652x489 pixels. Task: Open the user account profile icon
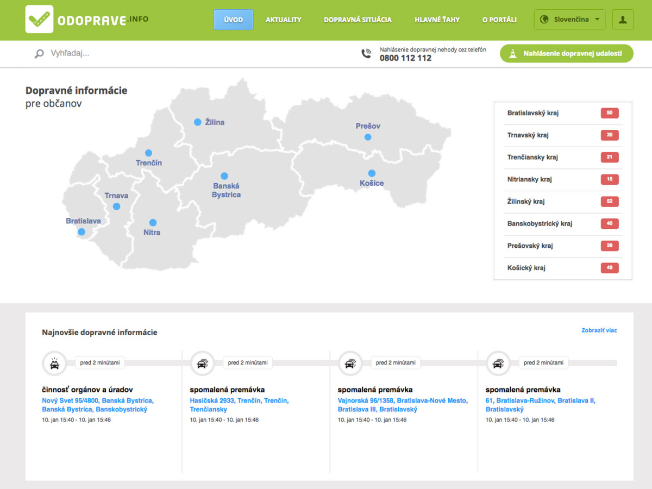tap(623, 20)
